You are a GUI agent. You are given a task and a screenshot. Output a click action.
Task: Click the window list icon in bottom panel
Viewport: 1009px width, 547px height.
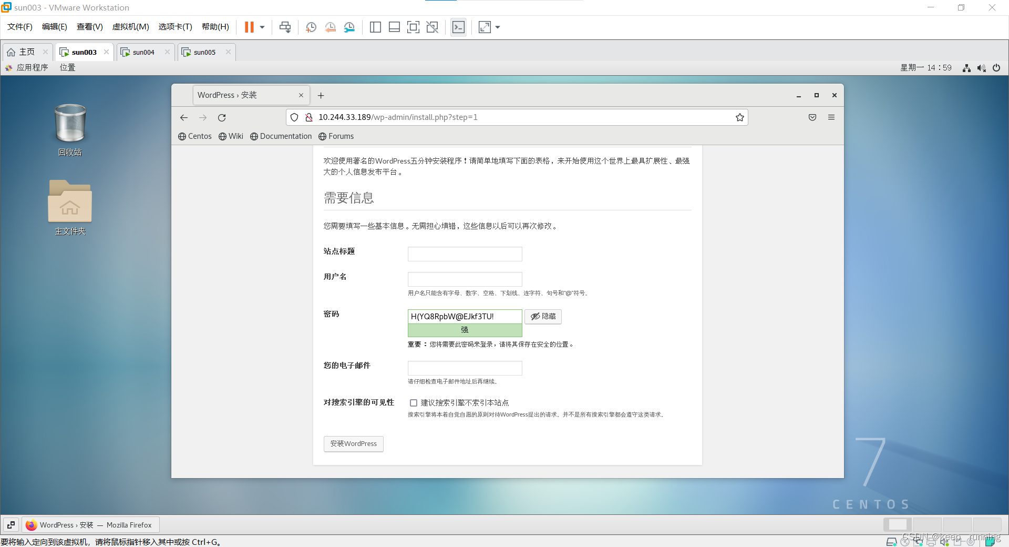point(11,525)
